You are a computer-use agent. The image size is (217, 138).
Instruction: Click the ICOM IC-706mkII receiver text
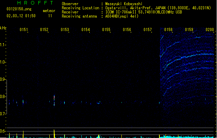tap(144, 12)
